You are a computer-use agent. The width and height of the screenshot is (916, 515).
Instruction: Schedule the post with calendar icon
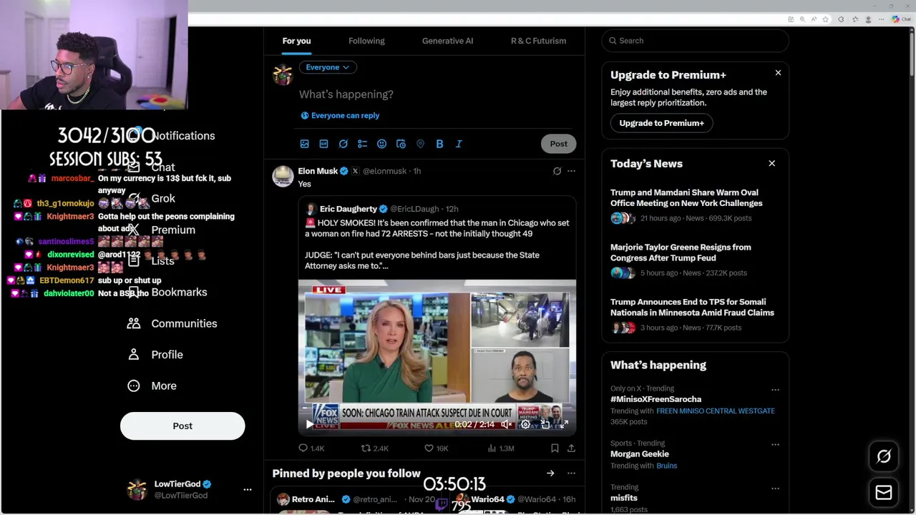click(x=401, y=144)
